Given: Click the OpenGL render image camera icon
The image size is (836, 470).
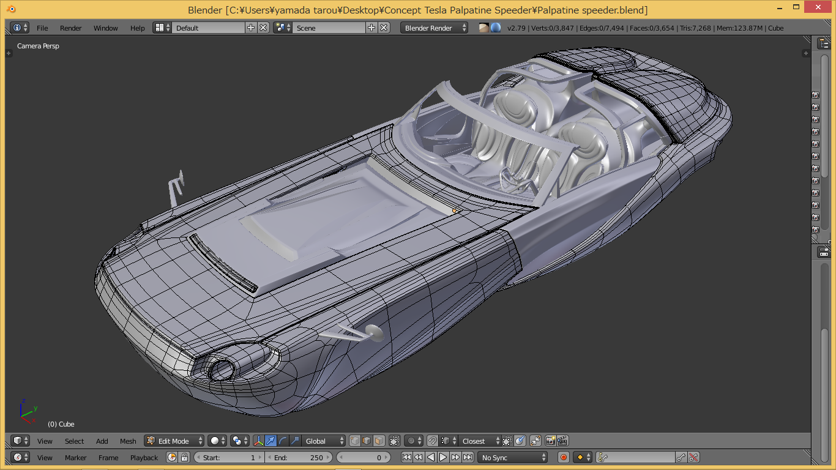Looking at the screenshot, I should coord(550,441).
